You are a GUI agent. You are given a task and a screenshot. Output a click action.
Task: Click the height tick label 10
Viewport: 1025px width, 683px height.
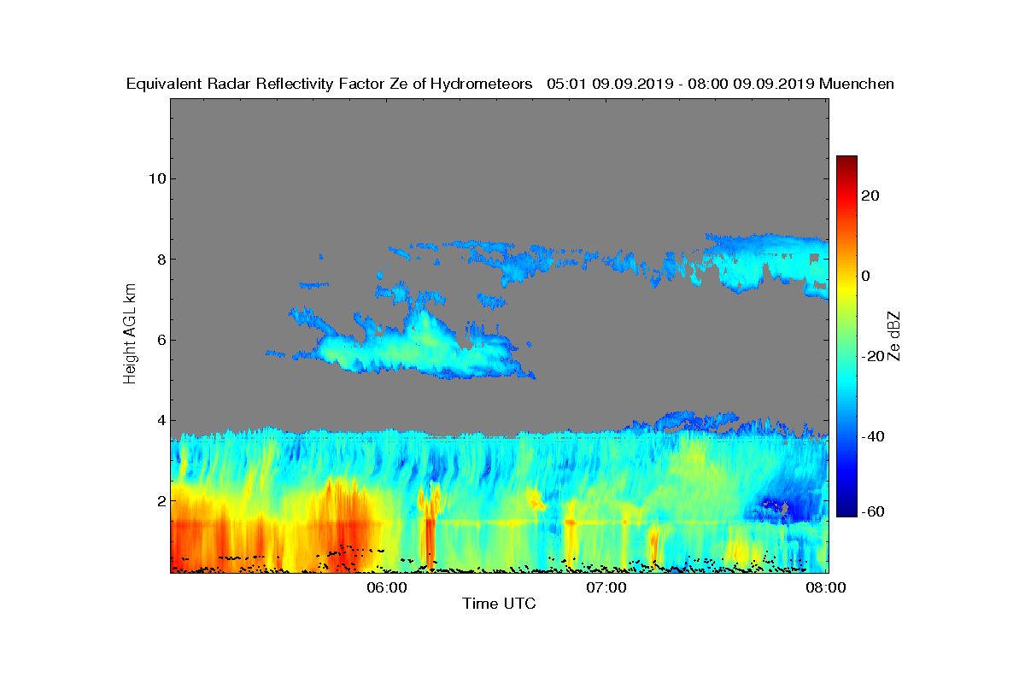point(156,178)
